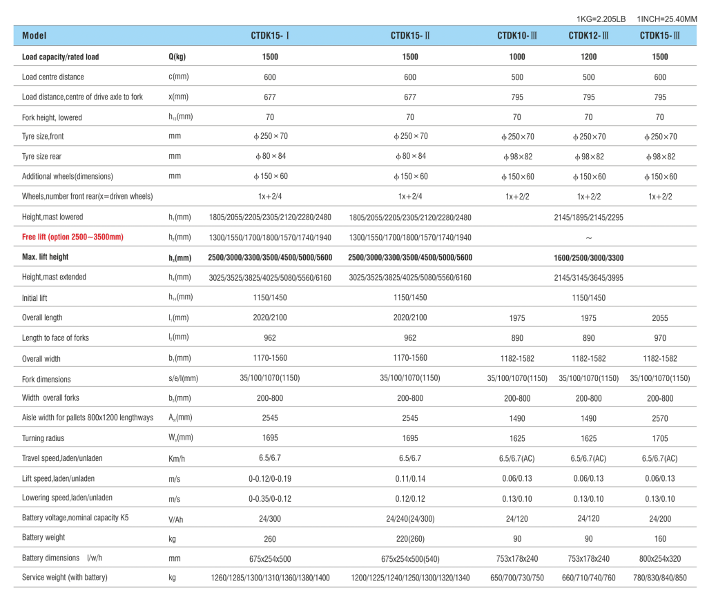Select lift speed '0.11/0.14' value
Image resolution: width=707 pixels, height=597 pixels.
point(410,478)
